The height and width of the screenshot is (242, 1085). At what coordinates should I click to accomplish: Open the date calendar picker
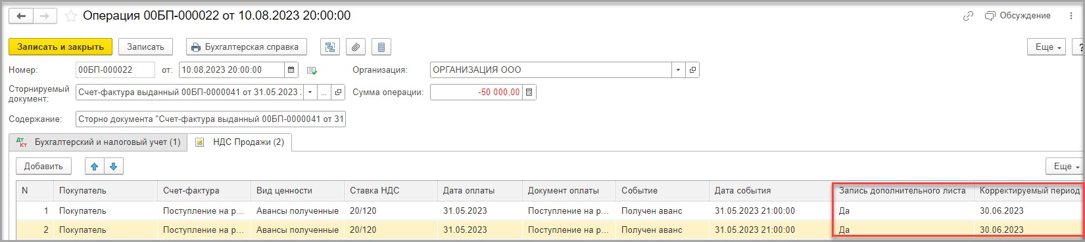coord(291,70)
